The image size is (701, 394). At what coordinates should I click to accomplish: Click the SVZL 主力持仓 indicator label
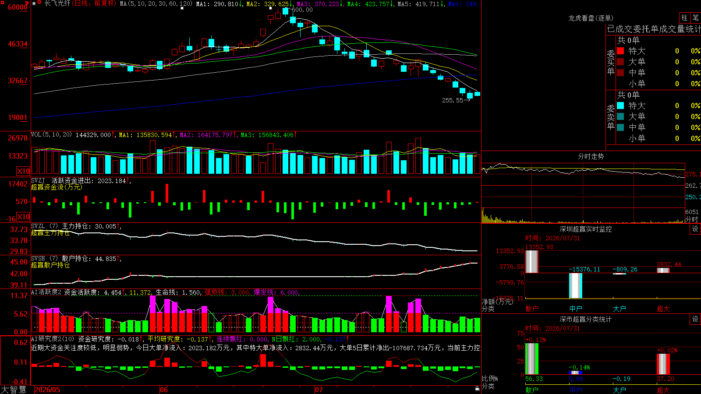click(x=62, y=226)
